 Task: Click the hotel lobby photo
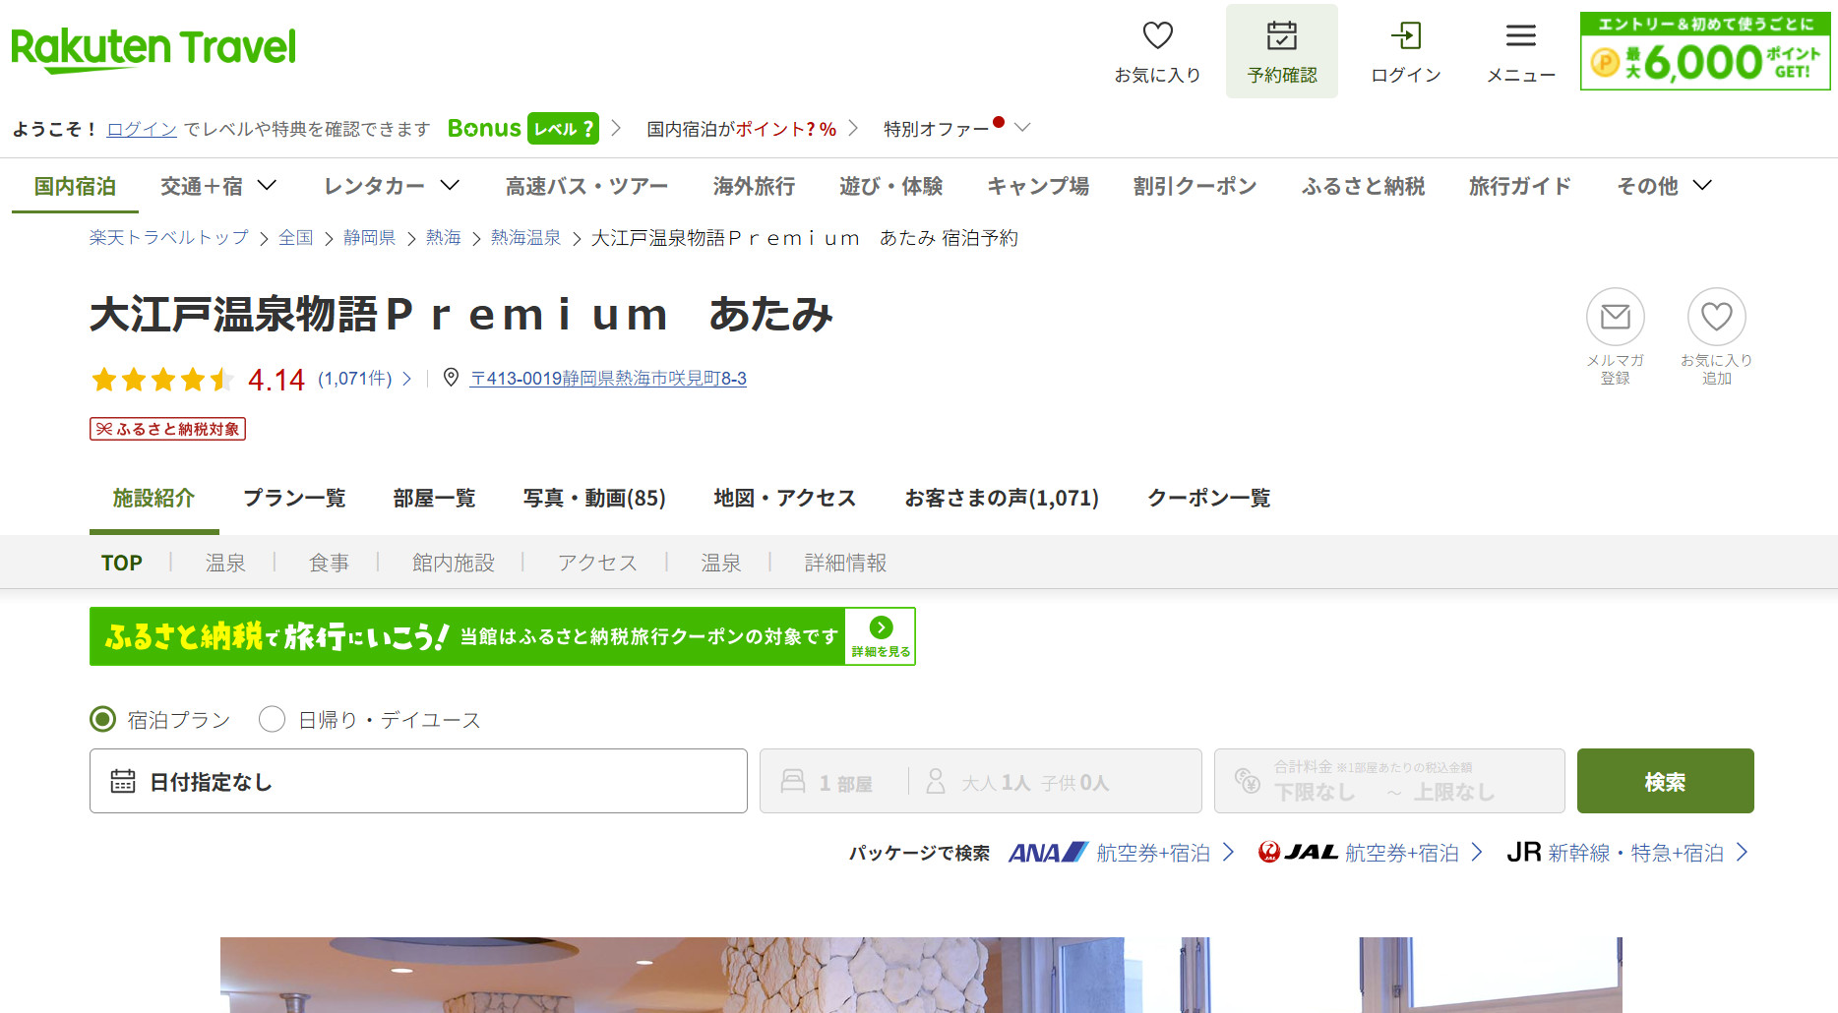tap(920, 975)
